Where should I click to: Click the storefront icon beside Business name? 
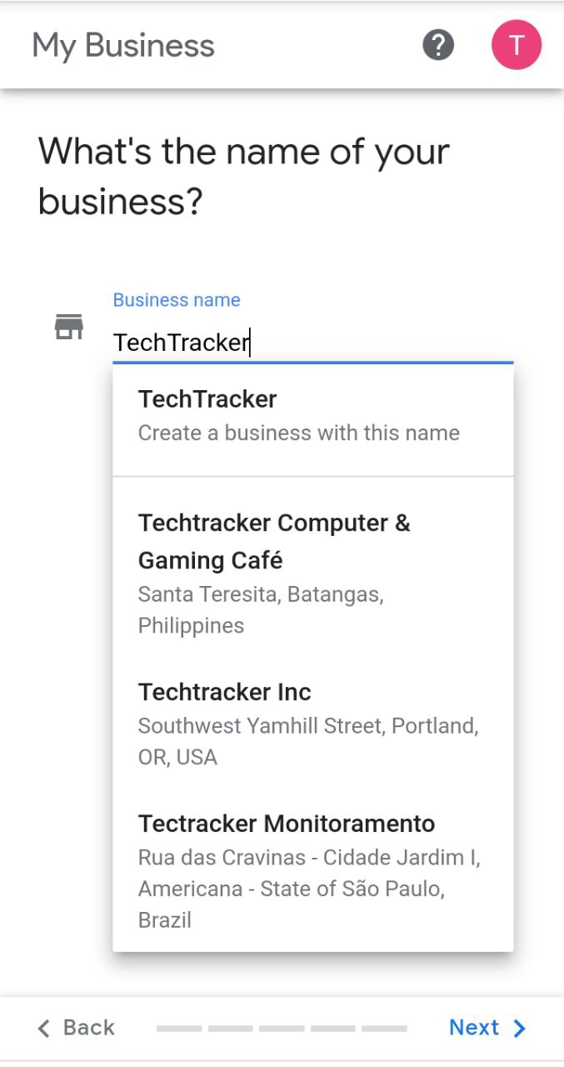[x=69, y=327]
